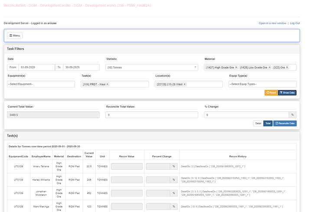Image resolution: width=313 pixels, height=212 pixels.
Task: Remove the [322] Ore material tag
Action: pos(287,67)
